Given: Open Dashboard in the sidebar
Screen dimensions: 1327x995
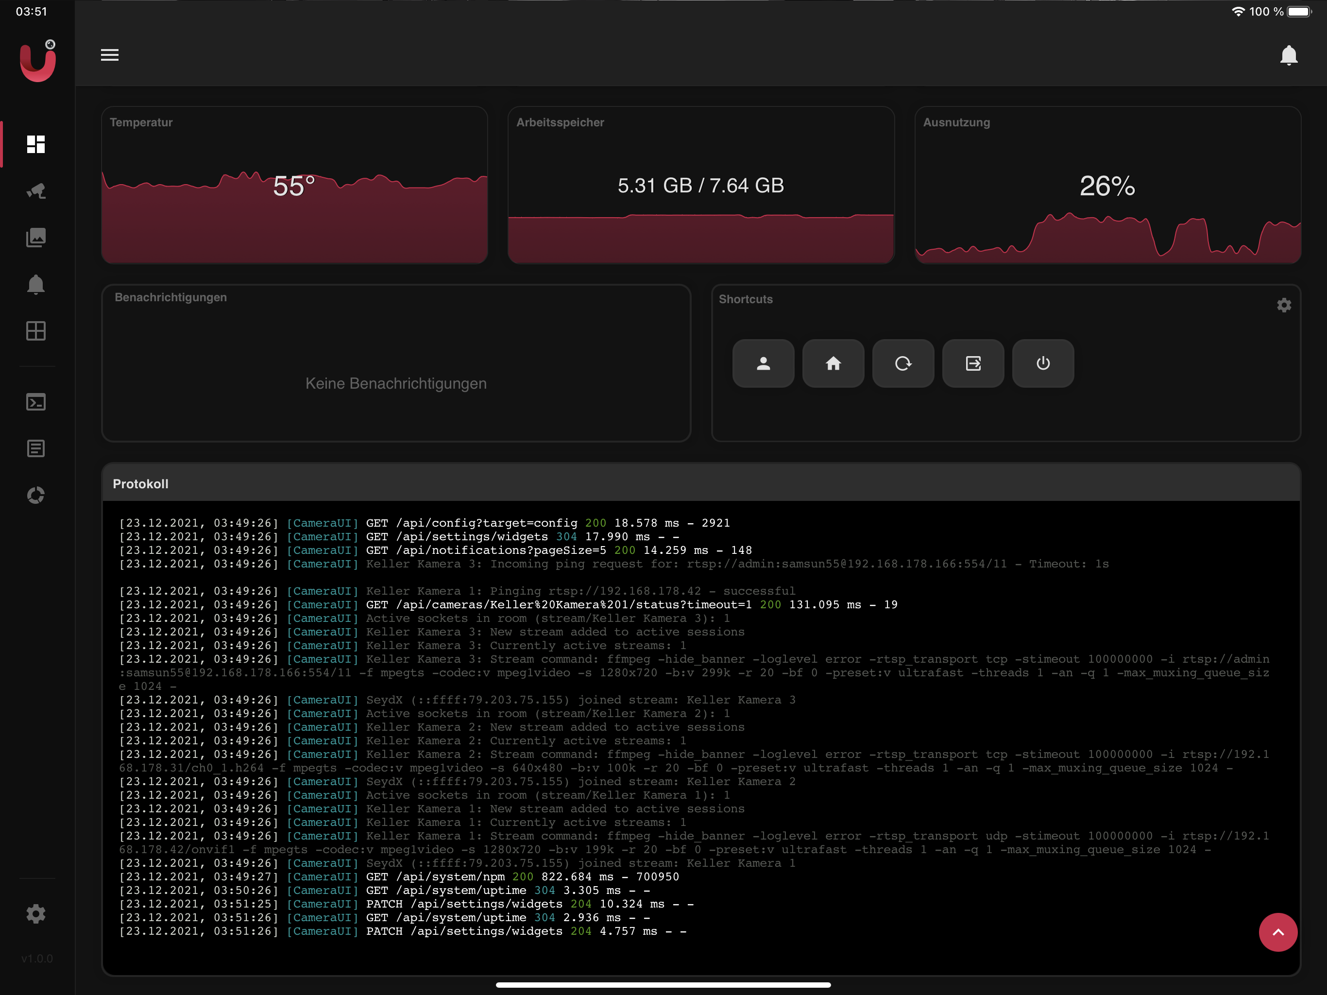Looking at the screenshot, I should point(36,144).
